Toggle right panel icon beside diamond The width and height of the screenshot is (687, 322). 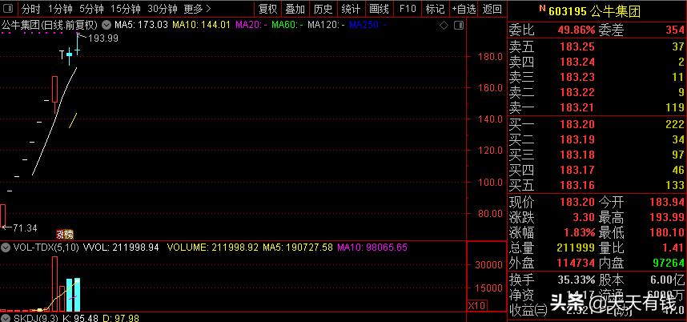(x=458, y=26)
